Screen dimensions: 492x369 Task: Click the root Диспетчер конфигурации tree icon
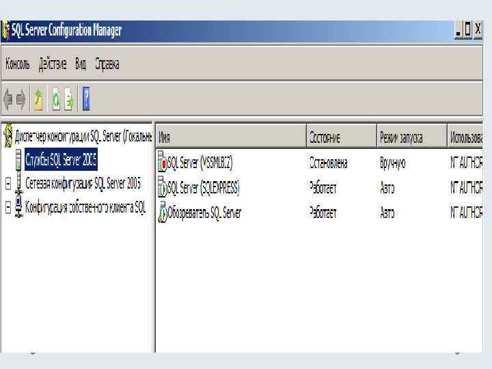(8, 135)
